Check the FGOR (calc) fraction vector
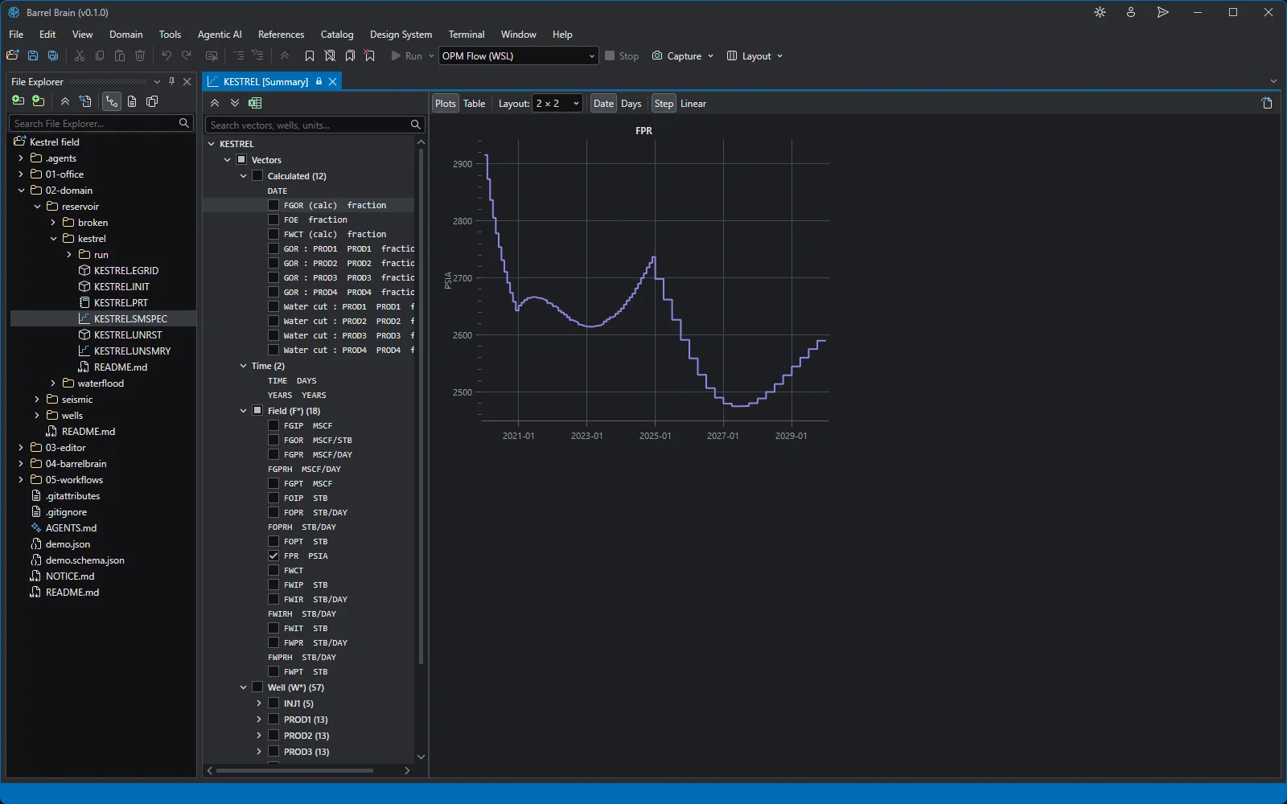This screenshot has width=1287, height=804. coord(273,205)
